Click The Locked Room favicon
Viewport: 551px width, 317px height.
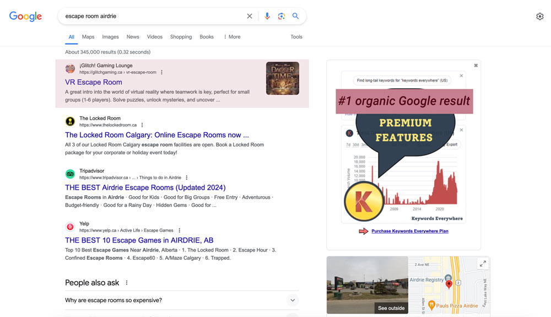click(70, 121)
